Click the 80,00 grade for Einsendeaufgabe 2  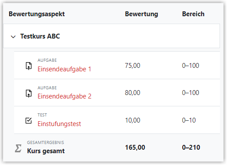tap(133, 93)
